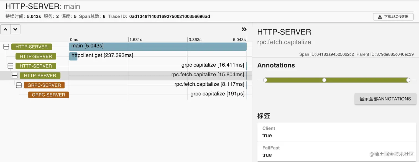Collapse the top HTTP-SERVER main span
The height and width of the screenshot is (162, 419).
click(x=6, y=47)
